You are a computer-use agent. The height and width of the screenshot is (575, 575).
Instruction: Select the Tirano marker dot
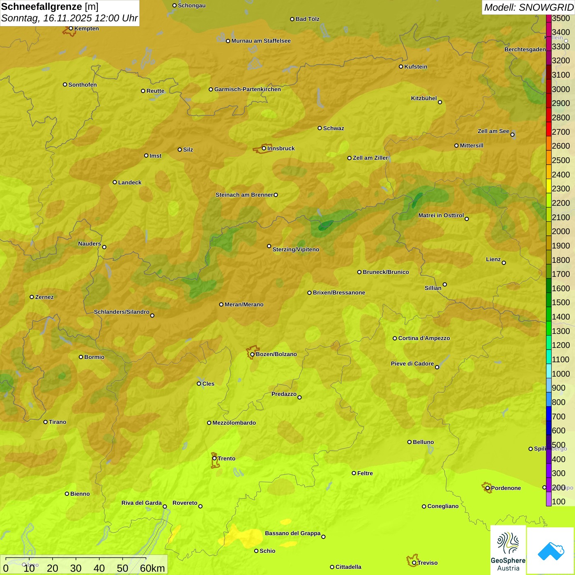(46, 422)
